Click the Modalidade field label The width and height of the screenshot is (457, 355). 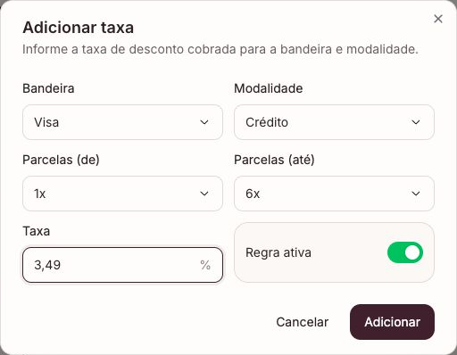coord(269,88)
